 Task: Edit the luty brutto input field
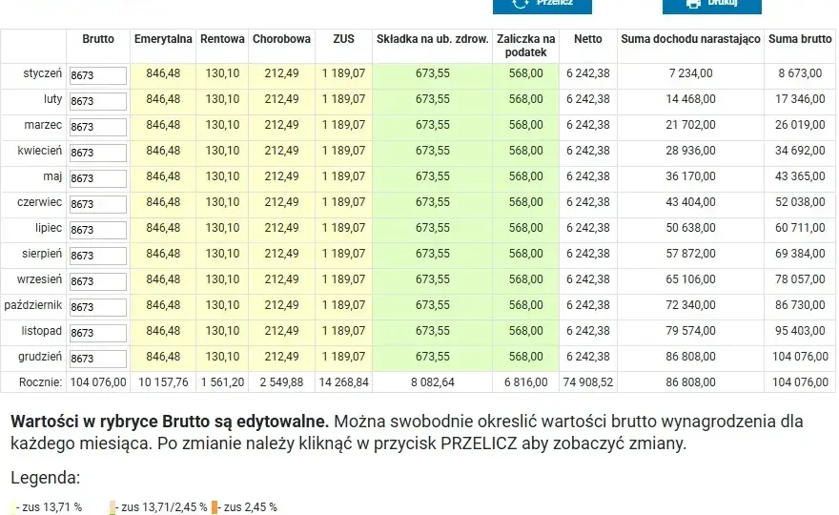click(98, 101)
